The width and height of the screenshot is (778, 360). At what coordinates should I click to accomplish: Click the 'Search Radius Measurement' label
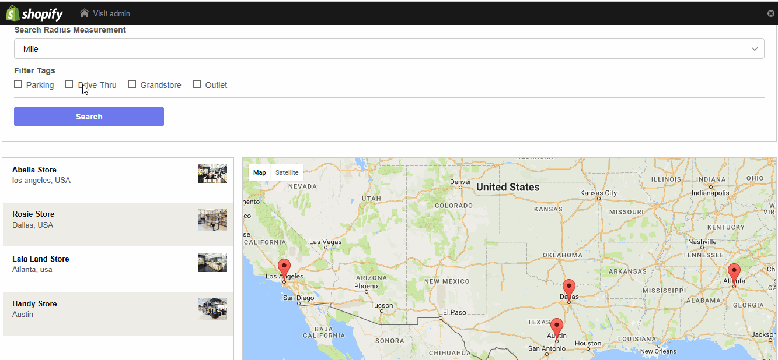[x=70, y=30]
